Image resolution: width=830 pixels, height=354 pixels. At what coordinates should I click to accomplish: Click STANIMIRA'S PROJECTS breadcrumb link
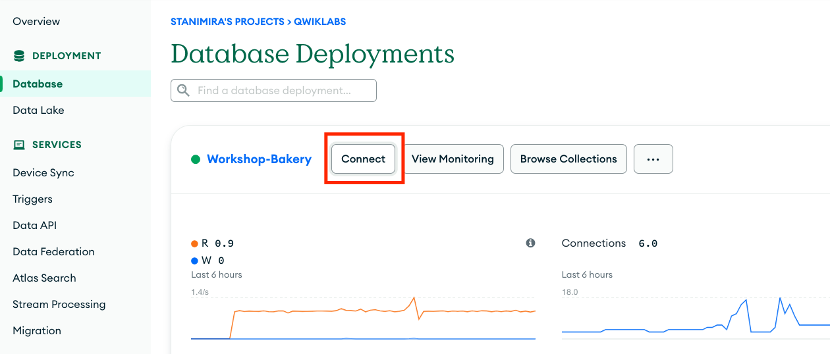pos(227,22)
